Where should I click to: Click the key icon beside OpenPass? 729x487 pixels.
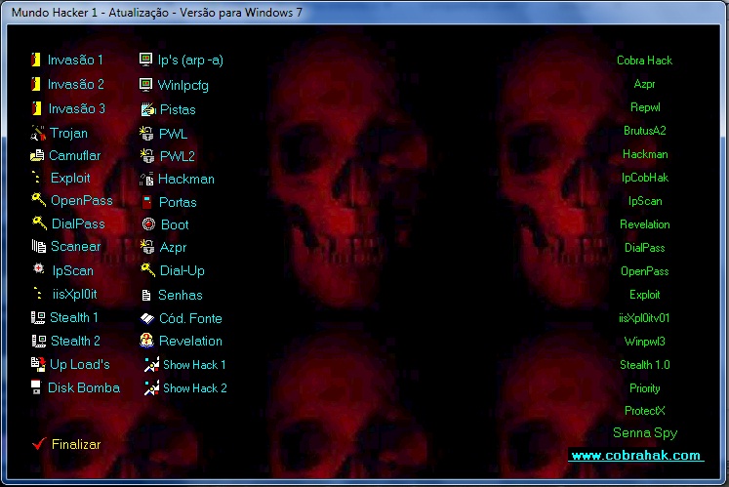(x=38, y=200)
